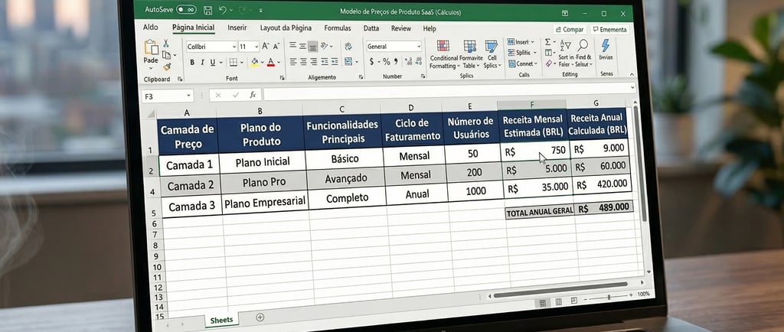Apply the red font color A
Screen dimensions: 784x332
tap(271, 62)
